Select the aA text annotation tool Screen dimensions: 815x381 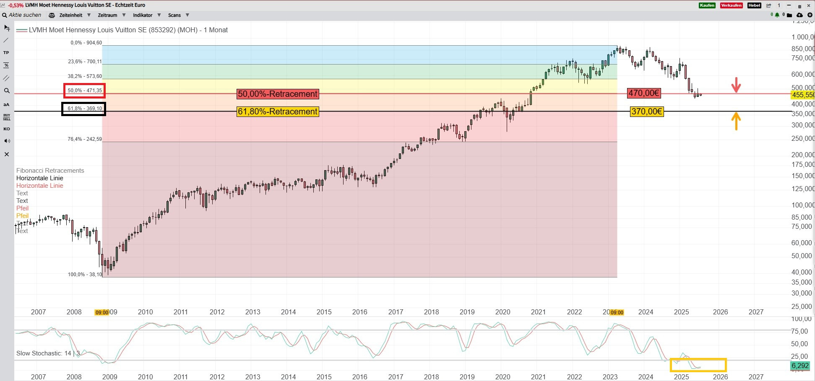6,104
